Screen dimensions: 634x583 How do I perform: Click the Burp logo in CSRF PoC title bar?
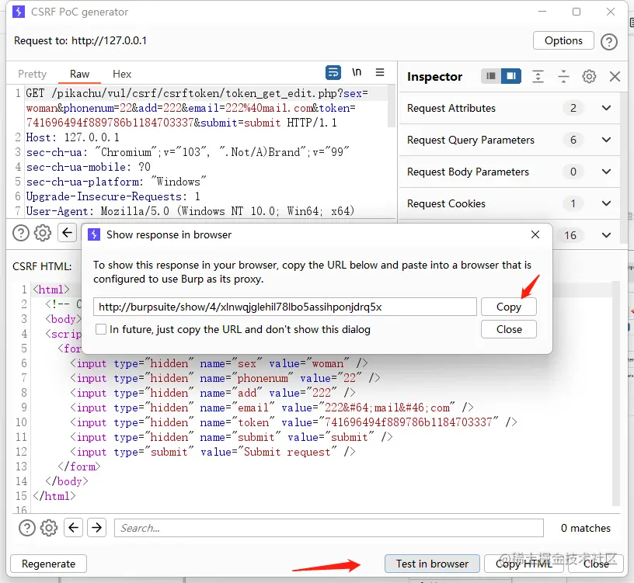tap(19, 12)
